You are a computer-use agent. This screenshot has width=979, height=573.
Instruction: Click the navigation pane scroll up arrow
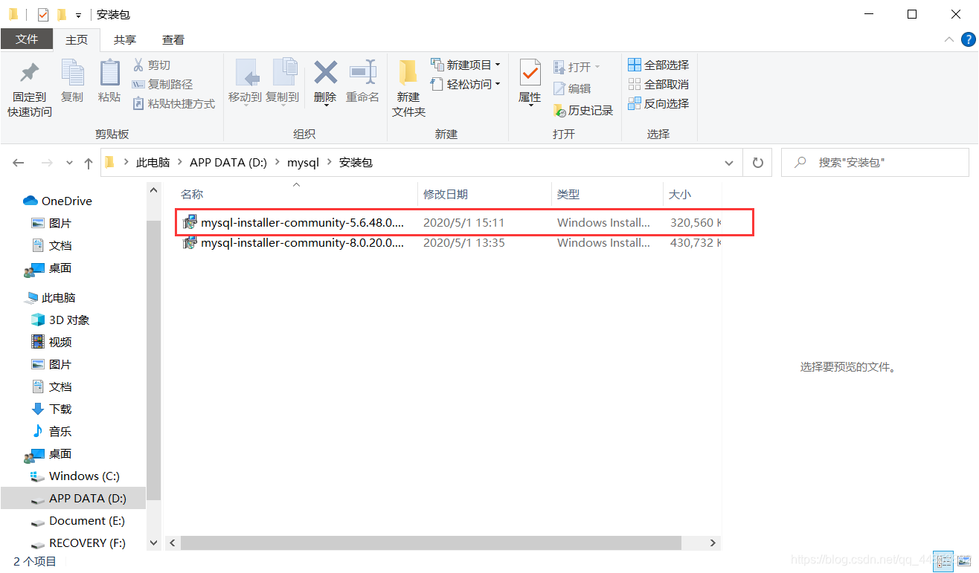[x=154, y=190]
